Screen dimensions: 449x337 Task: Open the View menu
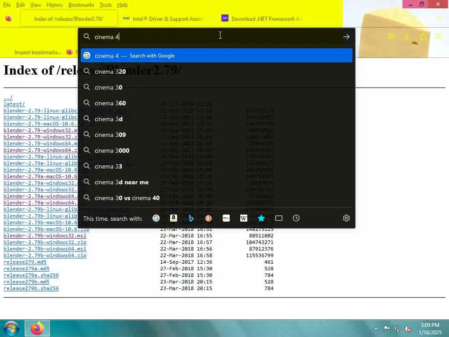(x=36, y=5)
